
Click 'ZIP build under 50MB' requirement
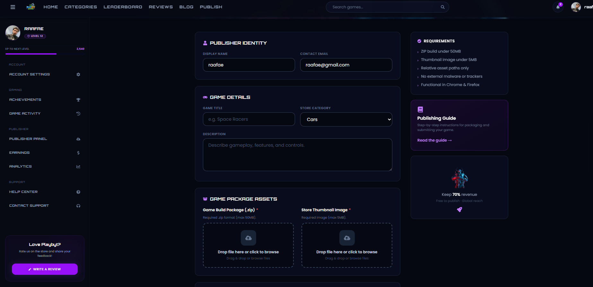click(x=441, y=51)
